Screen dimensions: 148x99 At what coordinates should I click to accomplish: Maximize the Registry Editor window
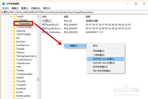[x=136, y=4]
